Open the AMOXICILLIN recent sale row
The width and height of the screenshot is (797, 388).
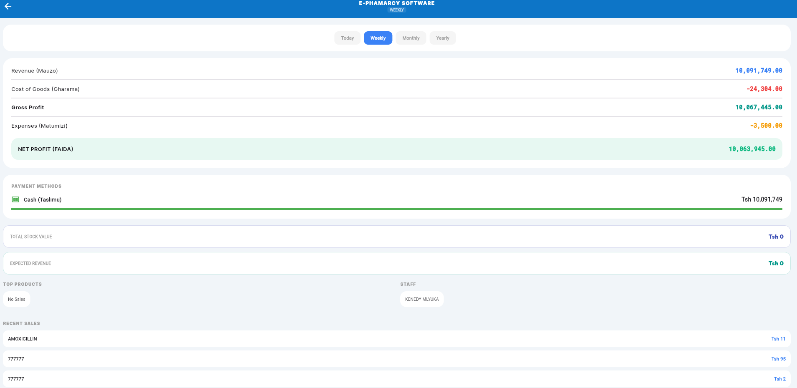(397, 339)
